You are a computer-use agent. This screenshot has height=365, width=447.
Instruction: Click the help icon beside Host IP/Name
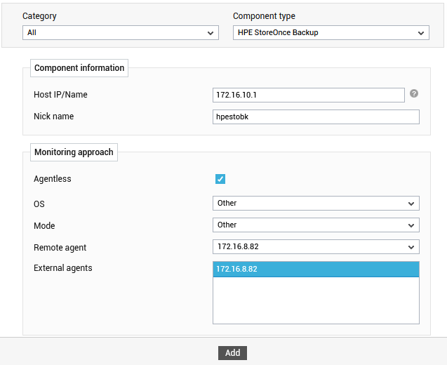click(x=414, y=93)
